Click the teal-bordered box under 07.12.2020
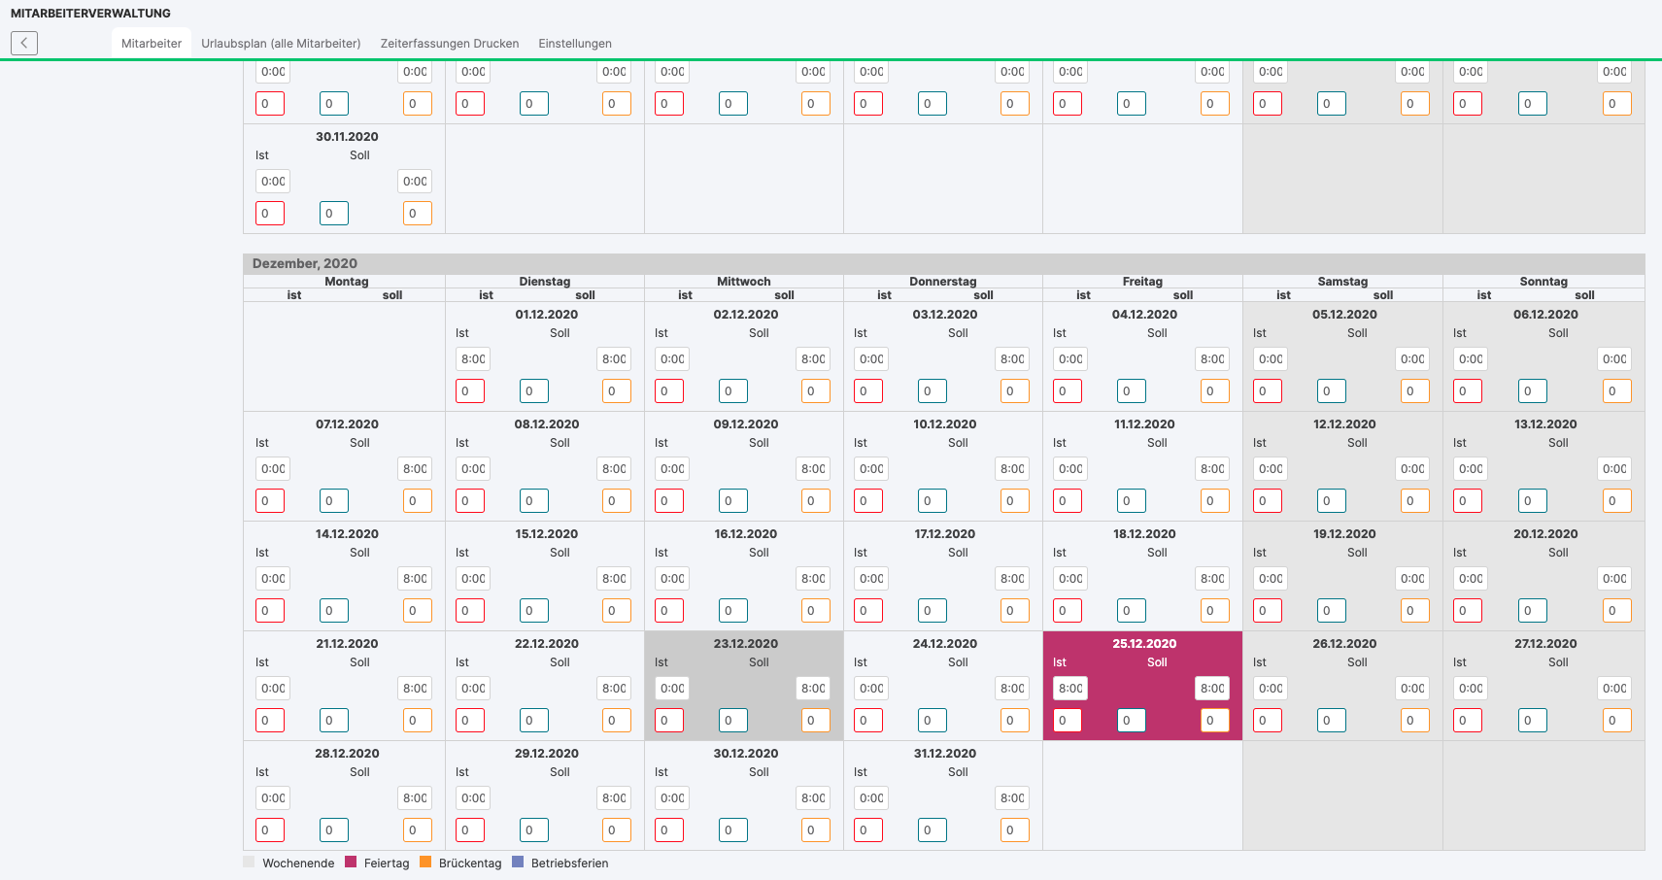Viewport: 1662px width, 880px height. (333, 501)
